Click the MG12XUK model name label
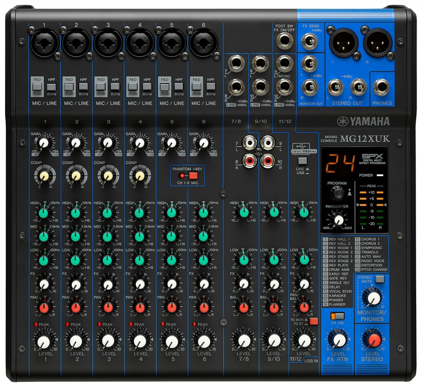This screenshot has height=387, width=422. (x=365, y=139)
